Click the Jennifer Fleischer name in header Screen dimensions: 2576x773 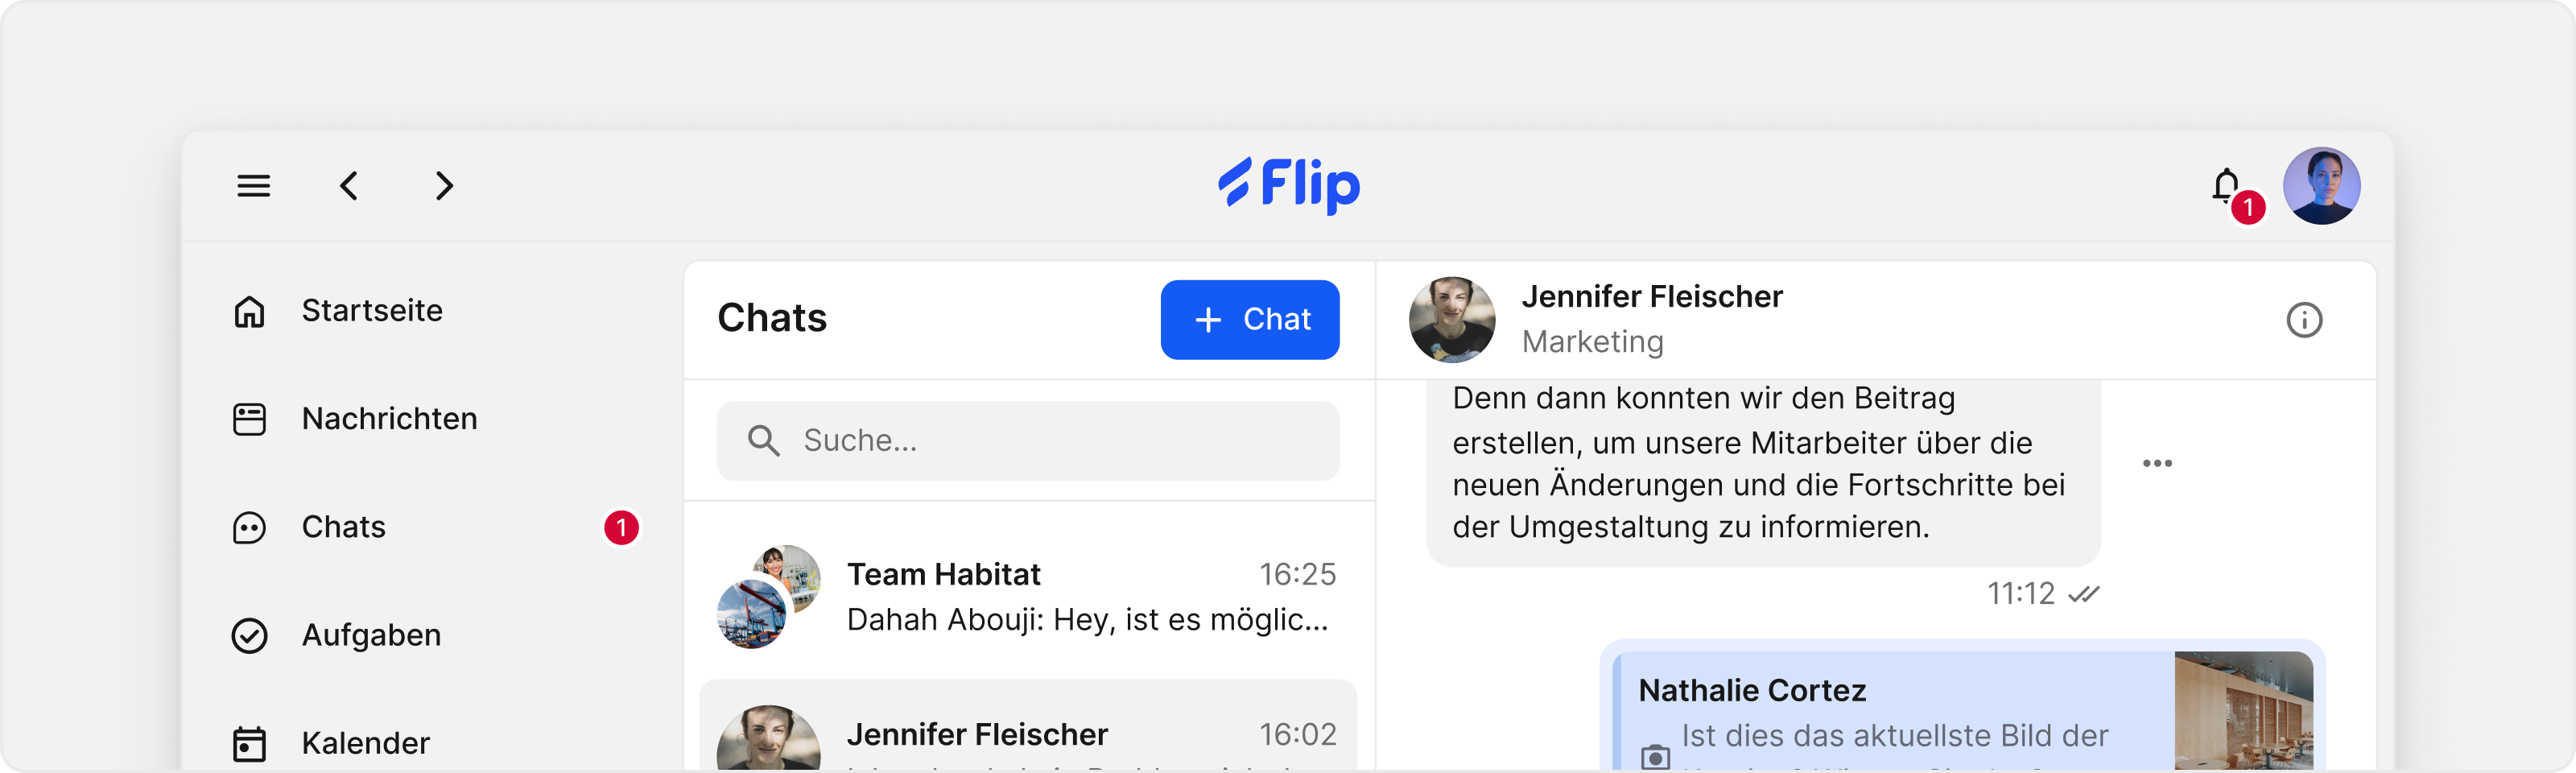click(x=1652, y=297)
